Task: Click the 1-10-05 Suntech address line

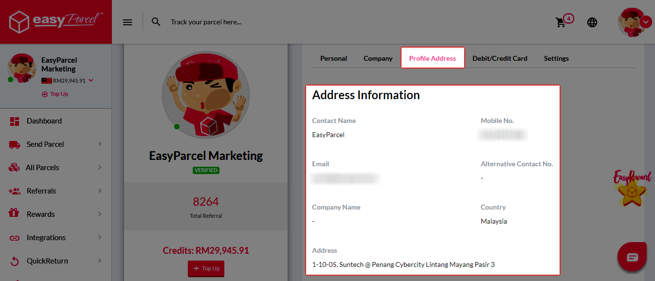Action: tap(403, 264)
